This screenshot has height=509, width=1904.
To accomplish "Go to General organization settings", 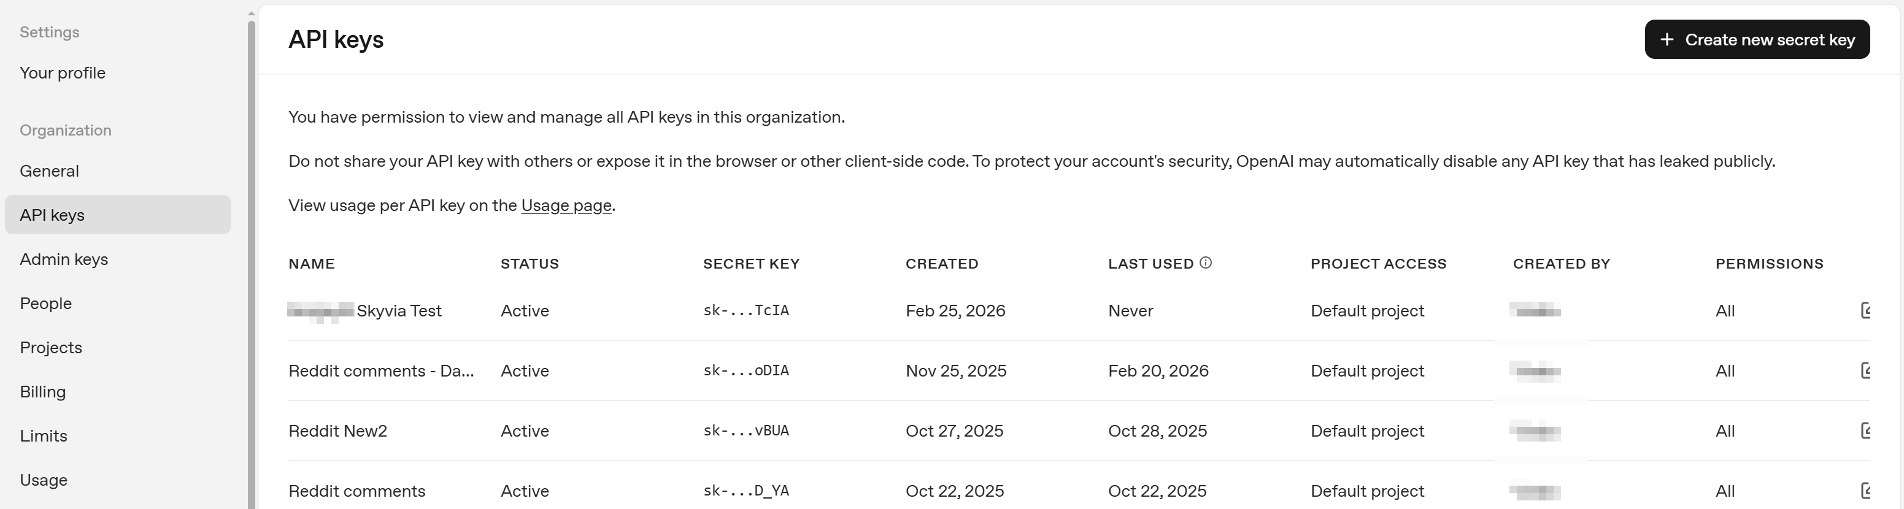I will pyautogui.click(x=50, y=171).
